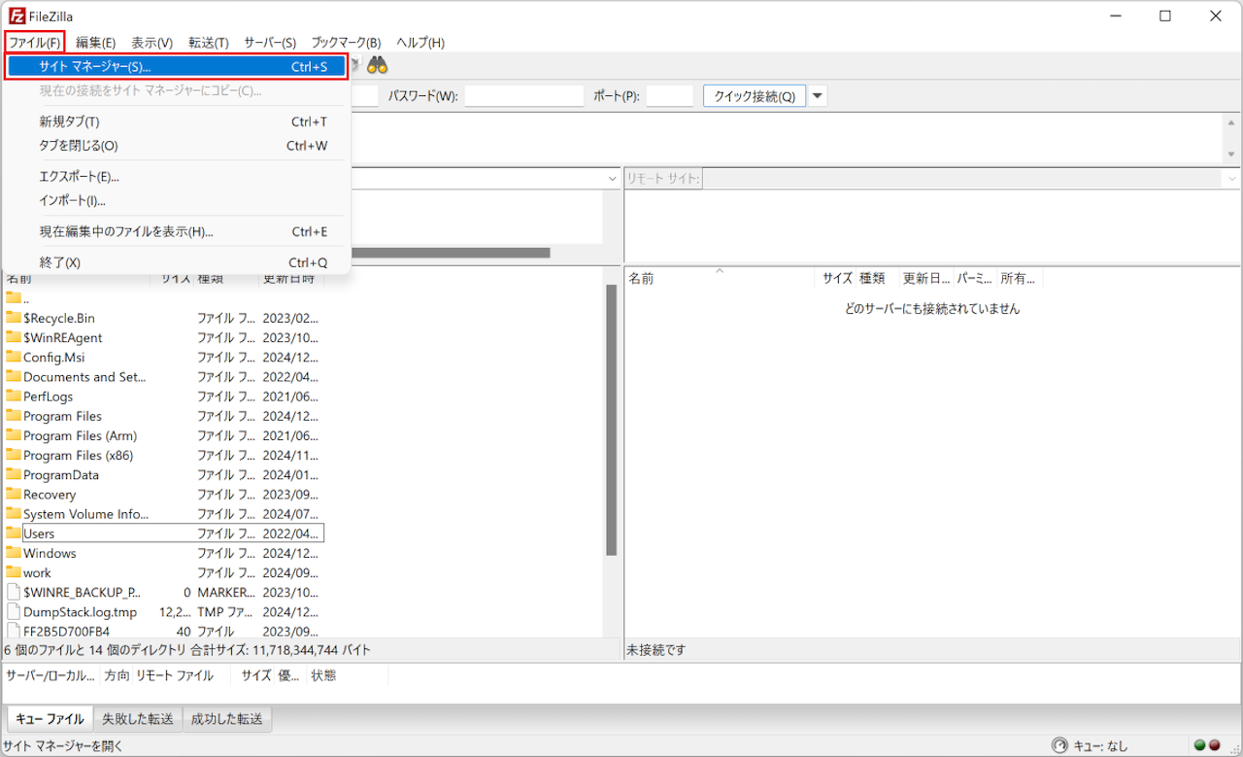Switch to the 失敗した転送 tab

138,719
